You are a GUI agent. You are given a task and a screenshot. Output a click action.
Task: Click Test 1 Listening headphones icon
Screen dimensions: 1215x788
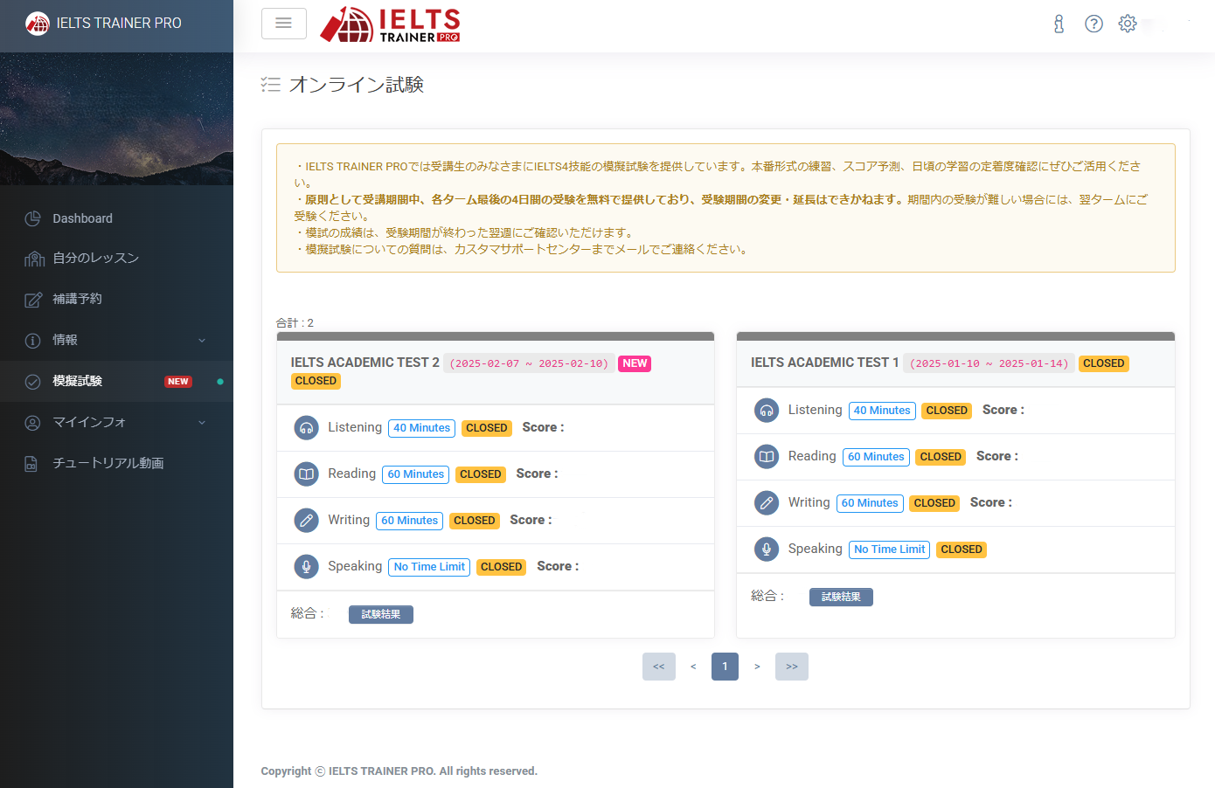pyautogui.click(x=767, y=410)
